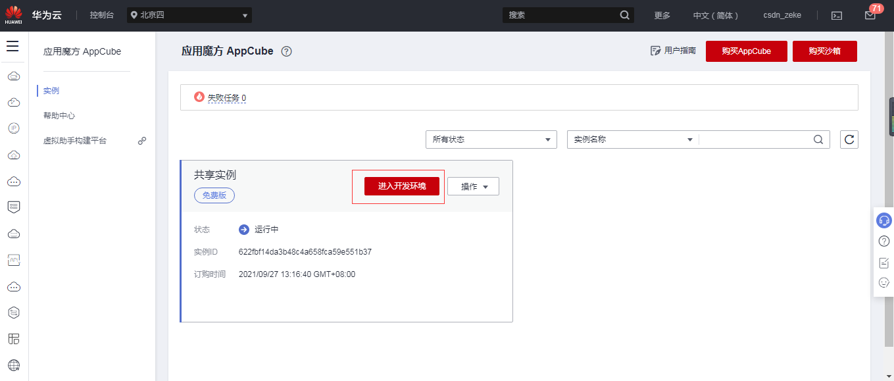Image resolution: width=894 pixels, height=381 pixels.
Task: Click the 应用魔方 AppCube sidebar title
Action: 82,51
